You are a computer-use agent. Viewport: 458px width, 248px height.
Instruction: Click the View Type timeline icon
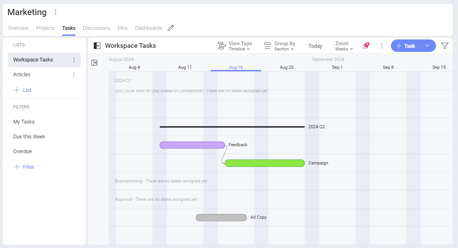(222, 46)
